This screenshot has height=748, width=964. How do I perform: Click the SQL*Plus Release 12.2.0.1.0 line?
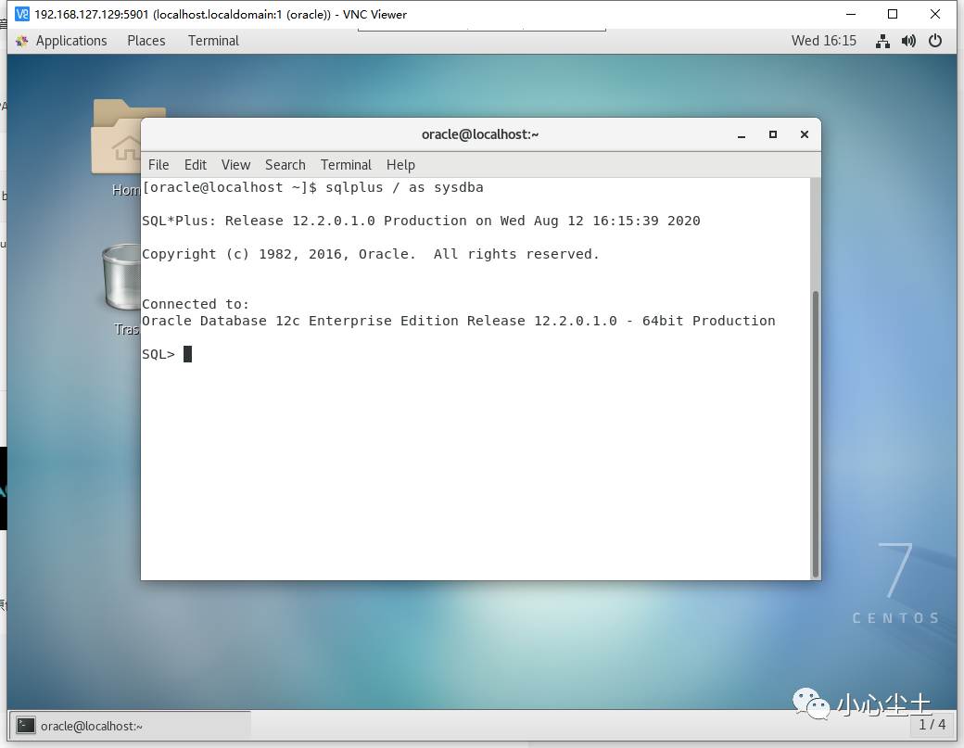[421, 221]
